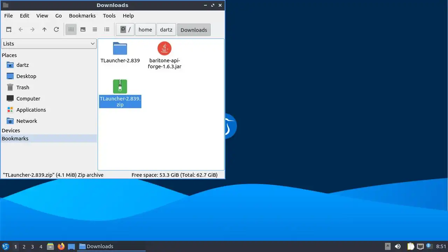Open a new tab with the toolbar icon
448x252 pixels.
tap(9, 30)
